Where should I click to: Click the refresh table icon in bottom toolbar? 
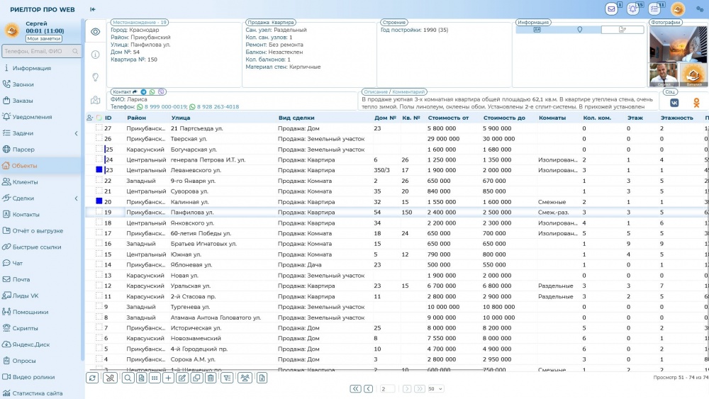tap(92, 378)
